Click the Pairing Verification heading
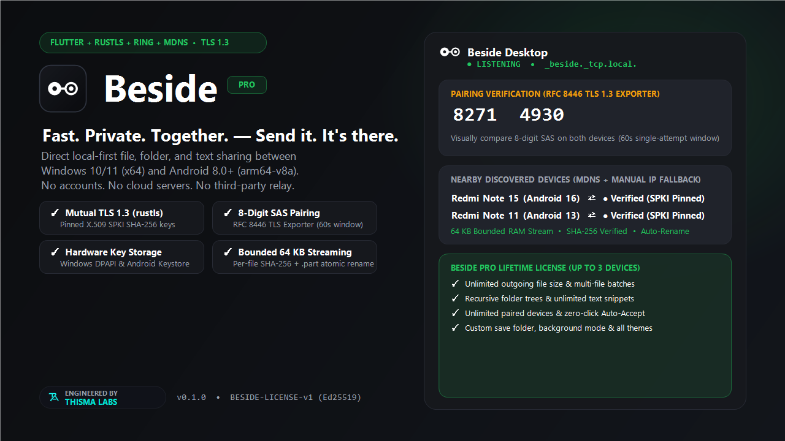This screenshot has height=441, width=785. (555, 94)
